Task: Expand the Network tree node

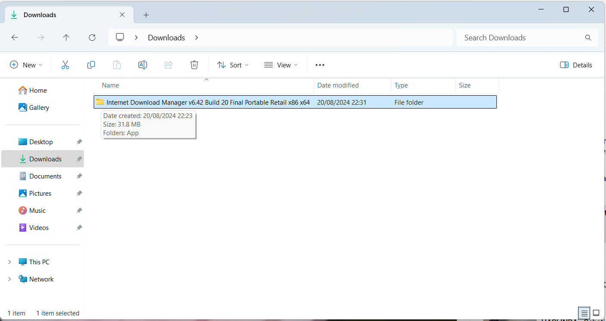Action: click(9, 279)
